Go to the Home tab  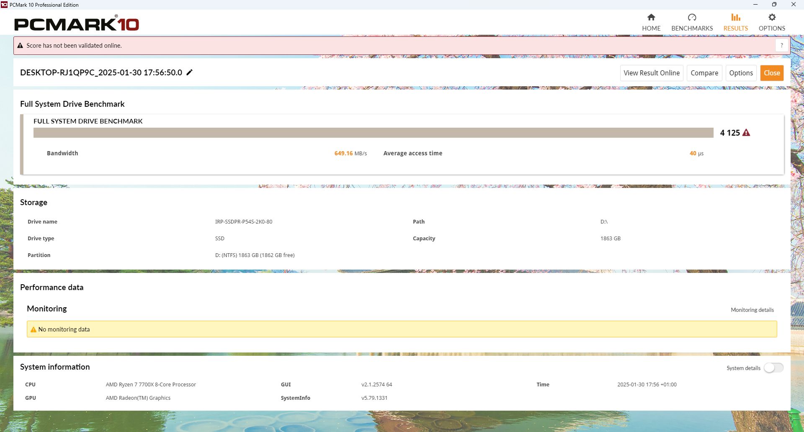coord(651,23)
